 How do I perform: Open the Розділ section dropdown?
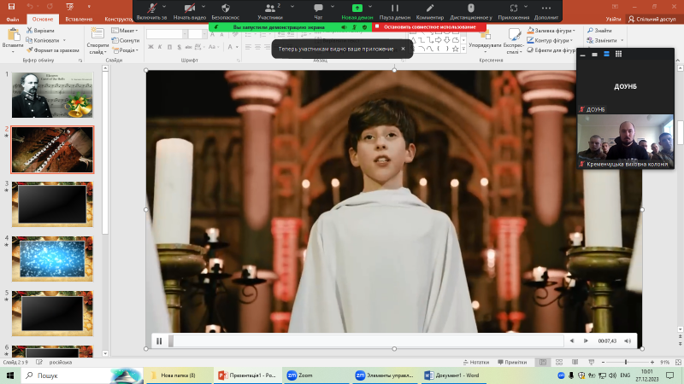click(x=126, y=50)
